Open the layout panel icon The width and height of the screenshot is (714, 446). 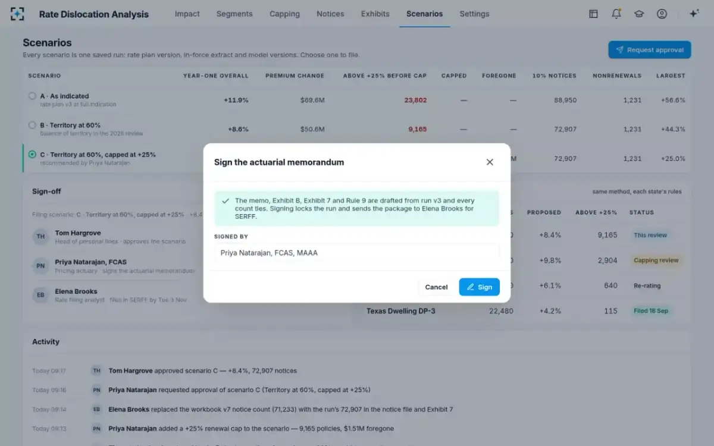pos(593,14)
